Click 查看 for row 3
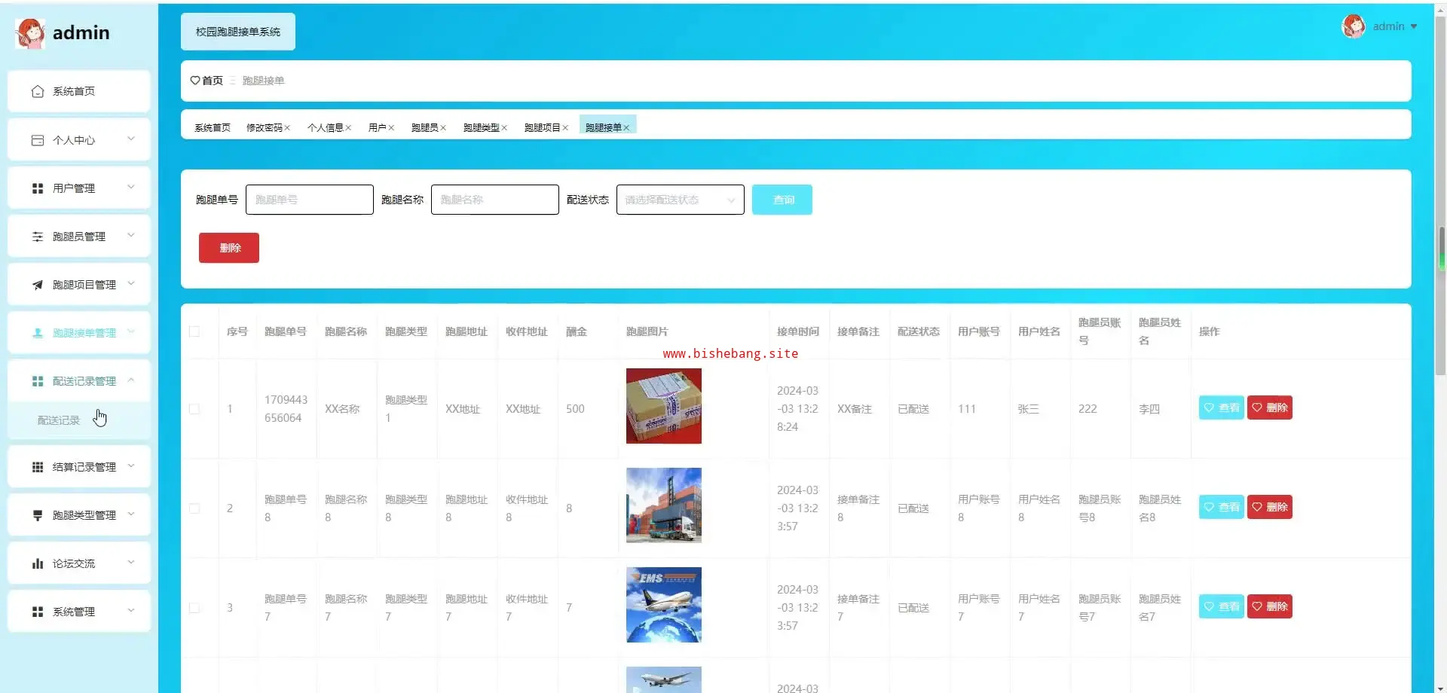The image size is (1447, 693). click(x=1222, y=606)
